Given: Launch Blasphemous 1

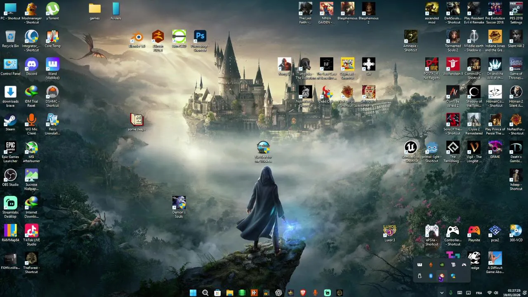Looking at the screenshot, I should [347, 13].
